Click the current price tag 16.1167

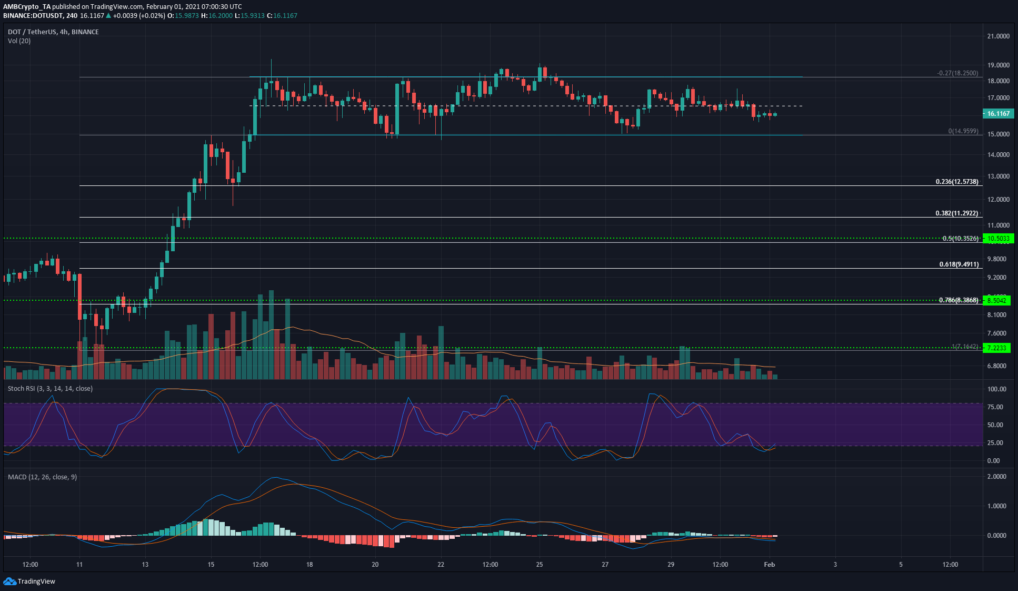point(998,113)
